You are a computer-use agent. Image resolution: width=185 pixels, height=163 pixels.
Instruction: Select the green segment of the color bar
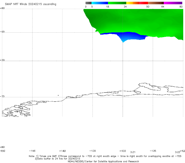pyautogui.click(x=117, y=3)
